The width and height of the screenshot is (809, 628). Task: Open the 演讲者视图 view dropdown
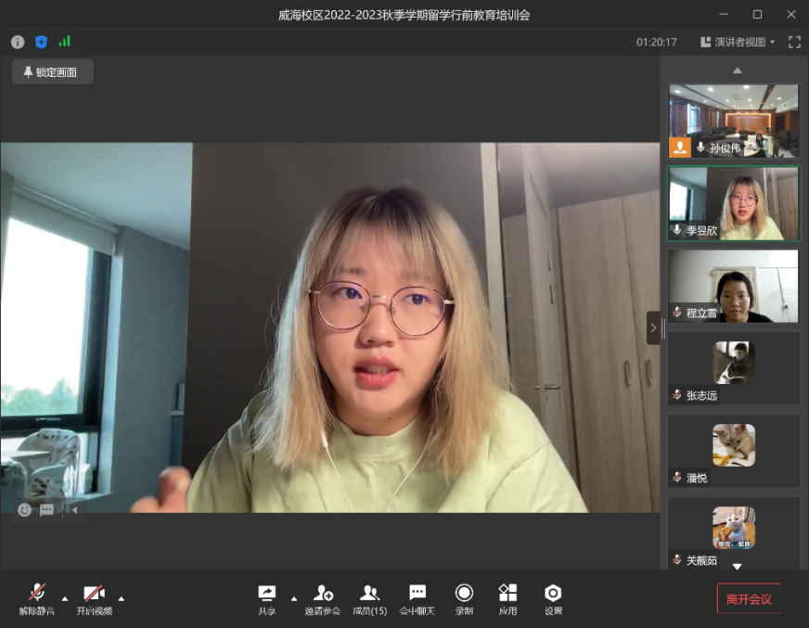pos(738,42)
